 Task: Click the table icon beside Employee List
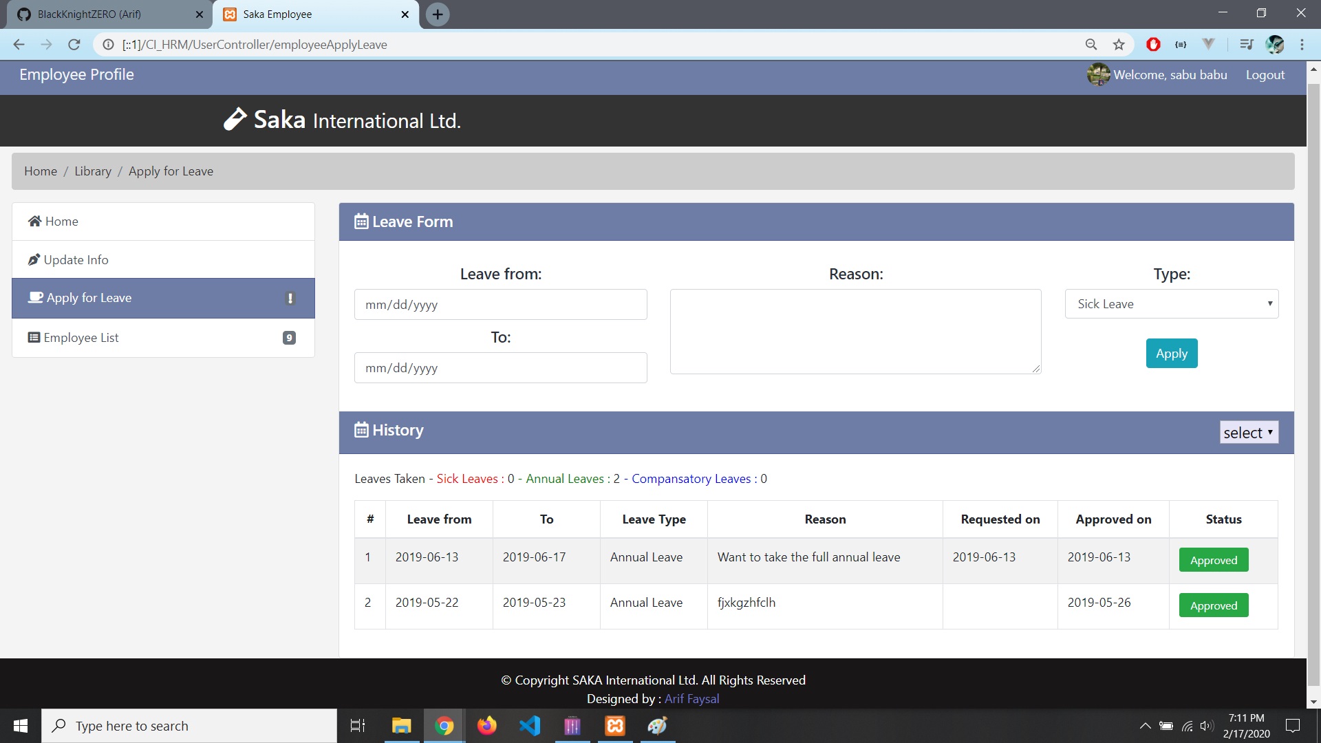32,337
